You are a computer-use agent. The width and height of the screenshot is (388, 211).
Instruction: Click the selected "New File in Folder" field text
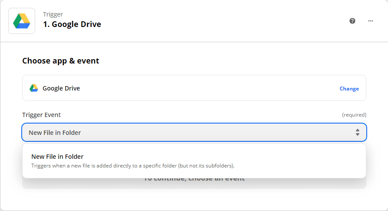55,132
